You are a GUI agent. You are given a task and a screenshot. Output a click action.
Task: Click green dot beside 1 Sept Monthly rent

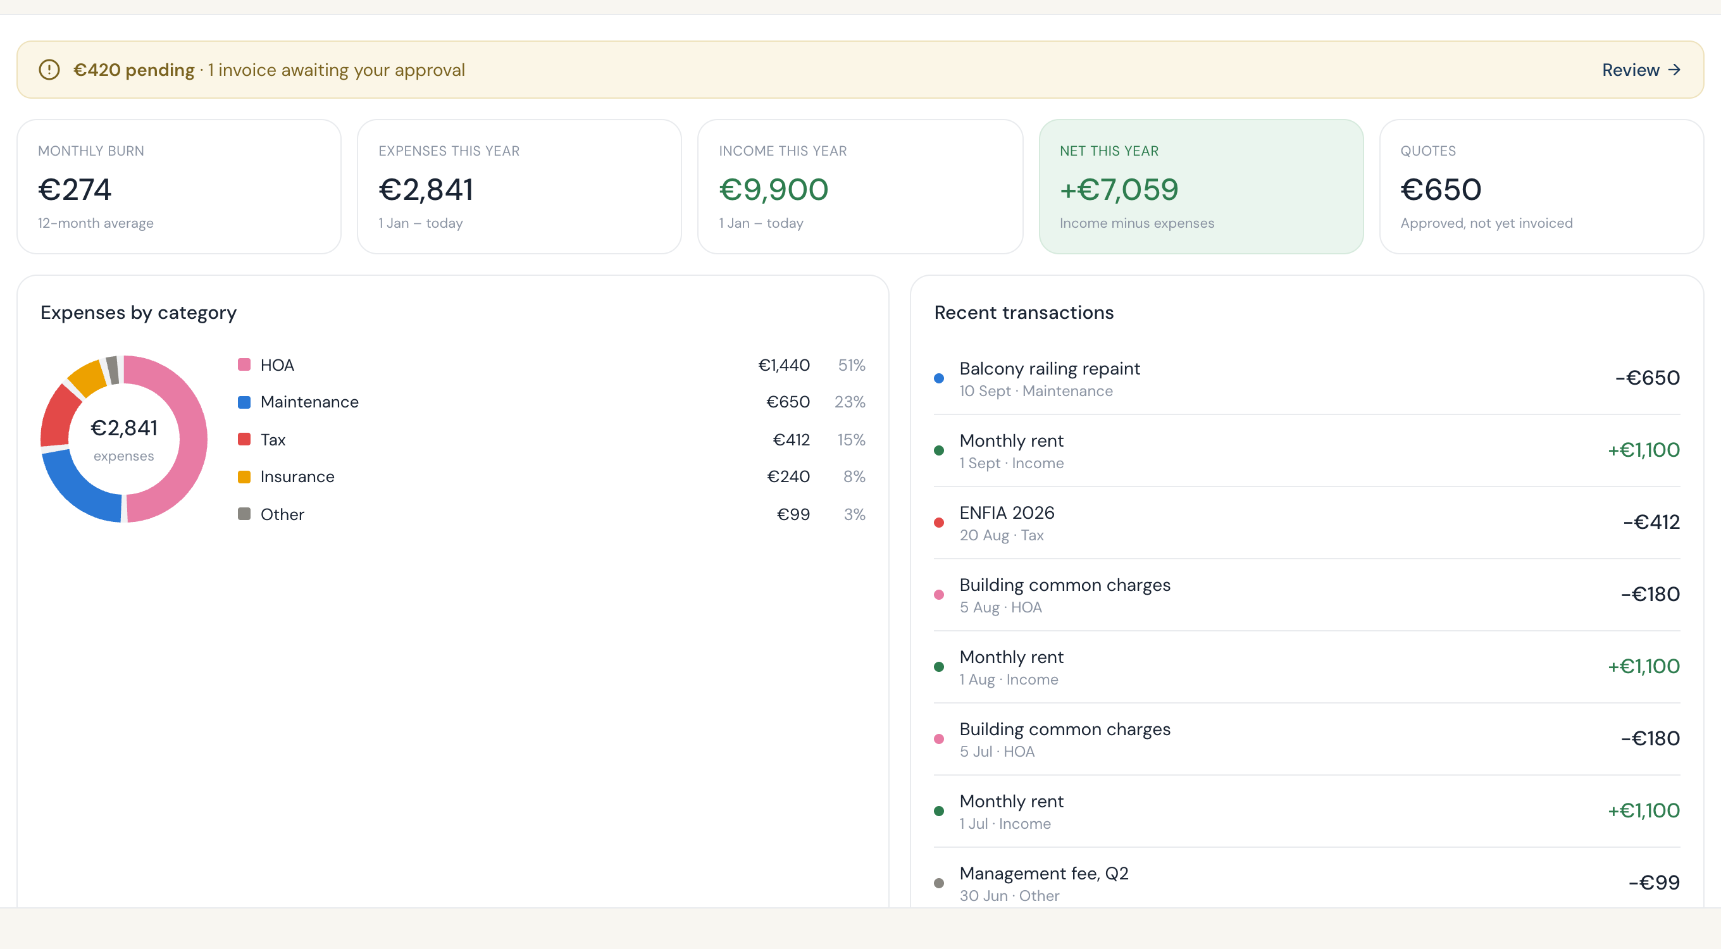point(939,450)
